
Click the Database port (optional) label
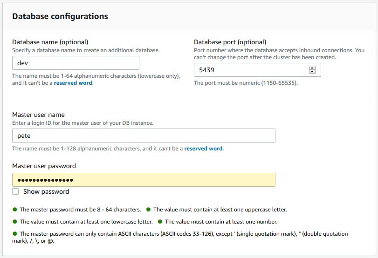[x=230, y=42]
